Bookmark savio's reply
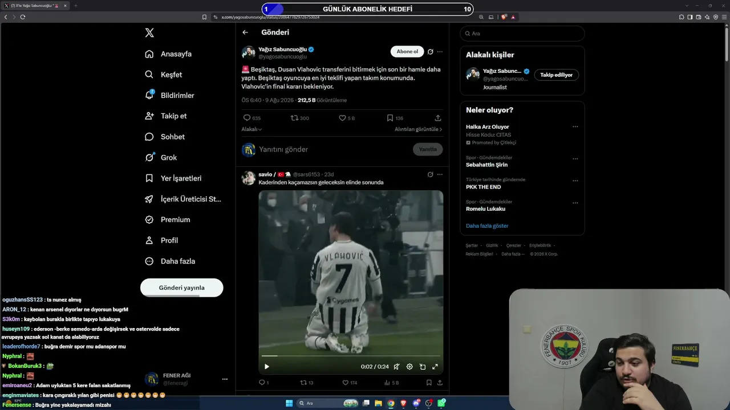Screen dimensions: 730x410 point(429,383)
